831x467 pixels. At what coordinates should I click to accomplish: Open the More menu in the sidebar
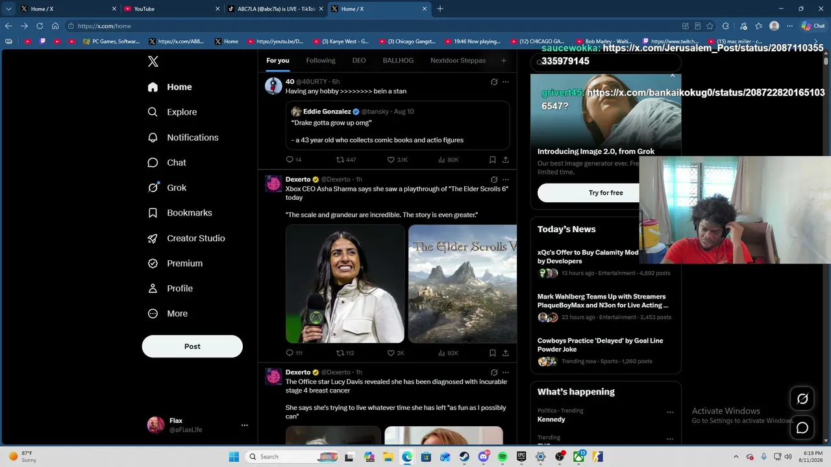pos(167,314)
